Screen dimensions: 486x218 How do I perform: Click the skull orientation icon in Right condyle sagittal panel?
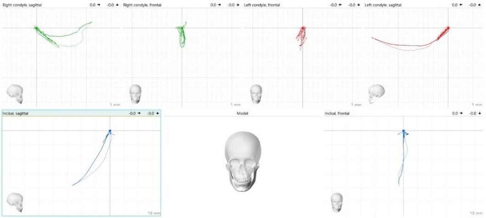pos(15,93)
